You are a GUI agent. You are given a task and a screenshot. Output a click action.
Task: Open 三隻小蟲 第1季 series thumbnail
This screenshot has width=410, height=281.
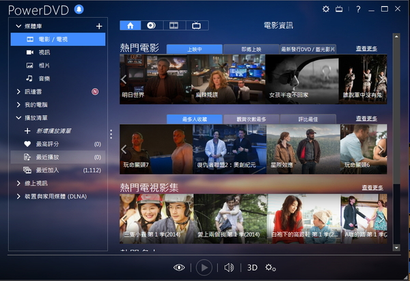click(156, 219)
